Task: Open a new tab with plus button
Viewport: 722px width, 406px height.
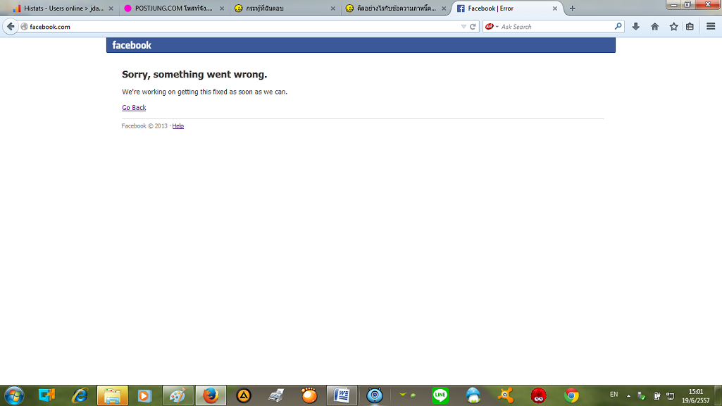Action: (x=573, y=8)
